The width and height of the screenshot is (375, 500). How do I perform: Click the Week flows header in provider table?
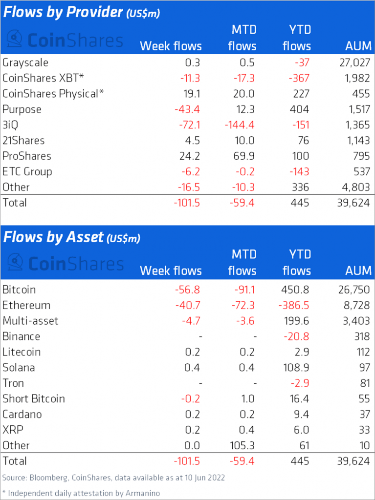(x=171, y=46)
